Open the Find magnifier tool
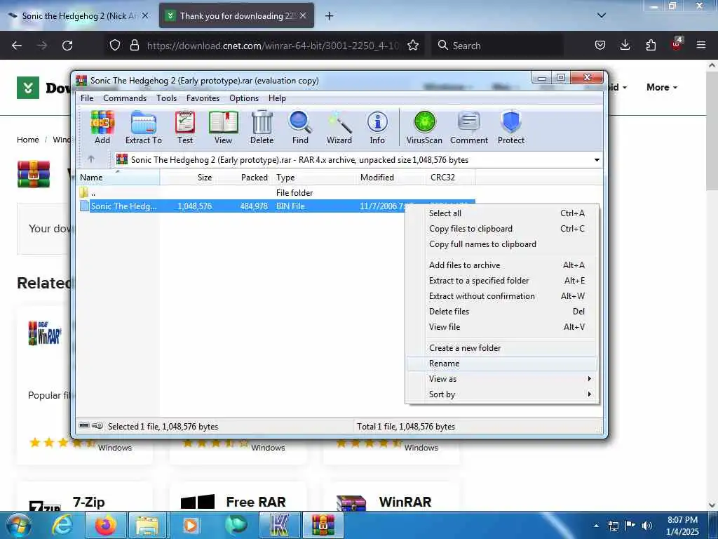This screenshot has height=539, width=718. [300, 128]
